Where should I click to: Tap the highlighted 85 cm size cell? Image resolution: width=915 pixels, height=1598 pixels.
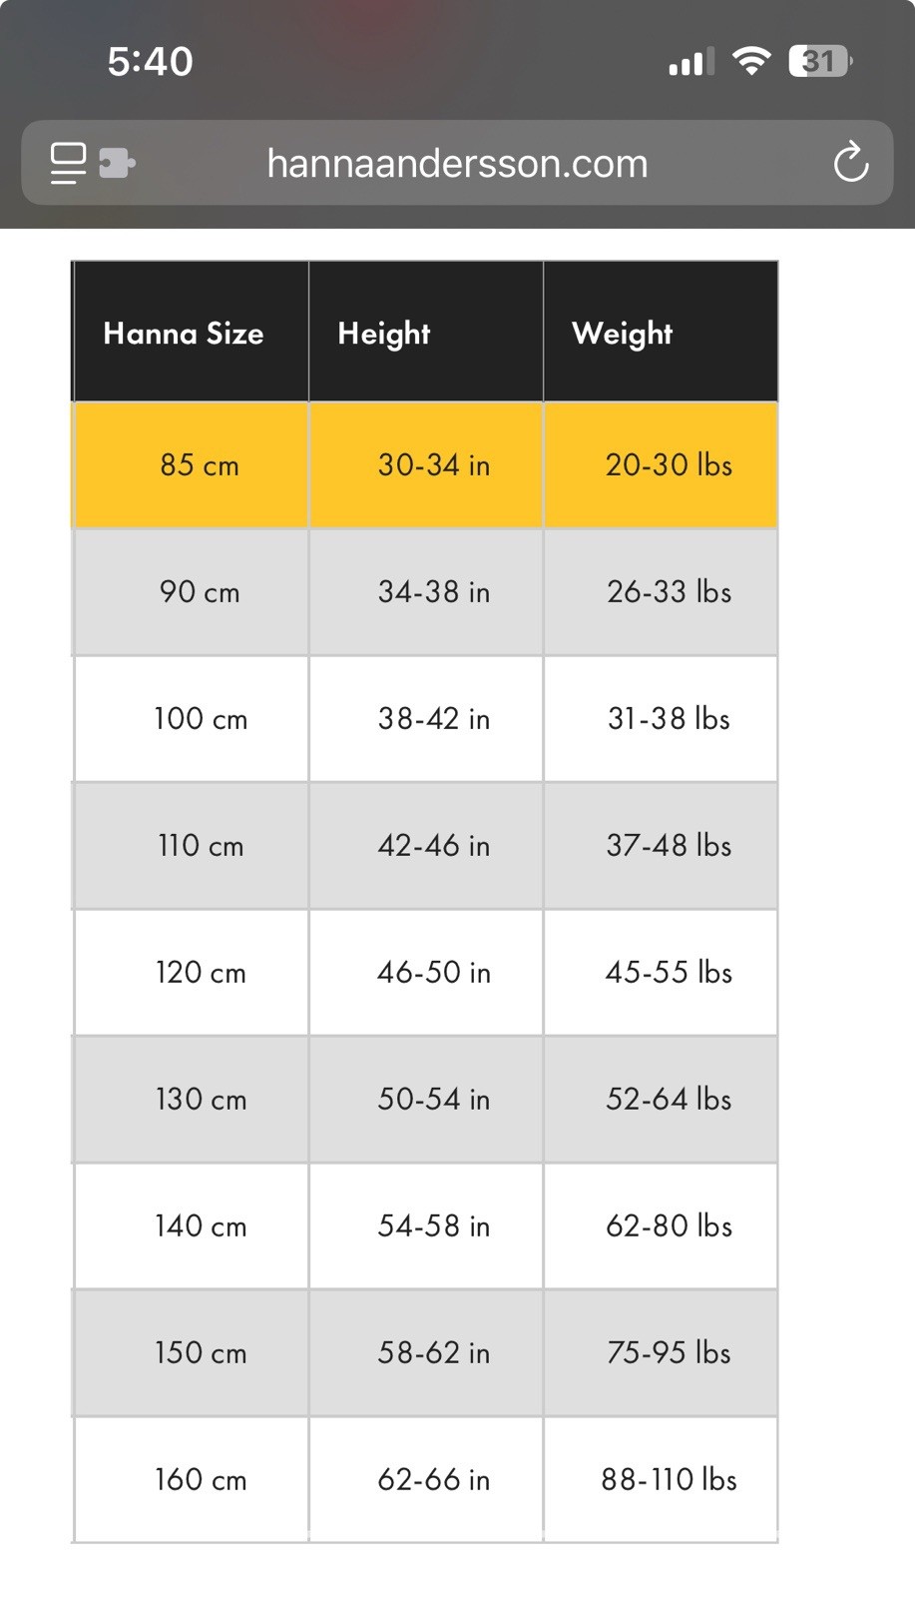191,465
